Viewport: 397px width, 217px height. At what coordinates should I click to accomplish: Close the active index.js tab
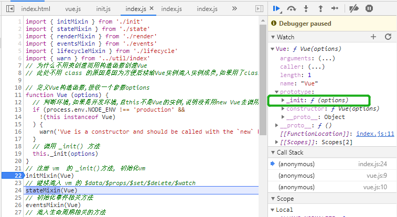(152, 8)
